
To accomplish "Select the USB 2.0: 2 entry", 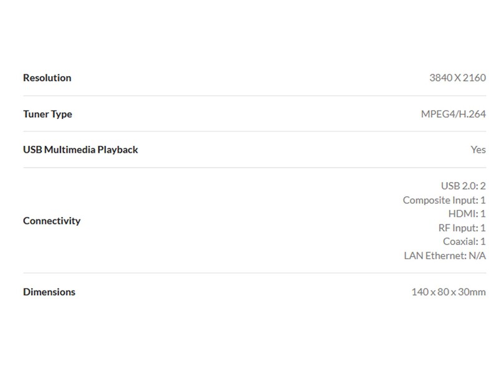I will [x=463, y=186].
